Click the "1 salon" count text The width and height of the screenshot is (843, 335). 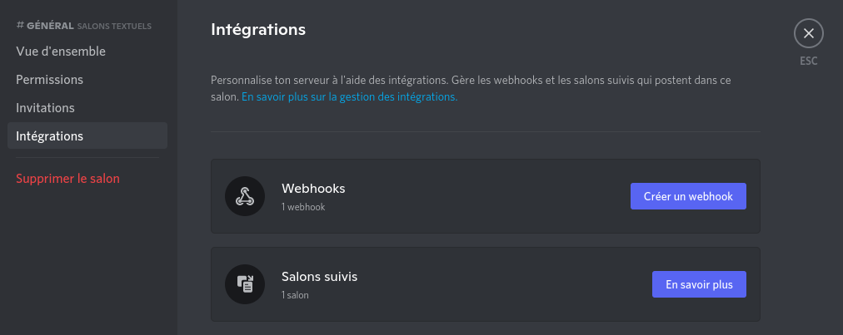pyautogui.click(x=295, y=295)
